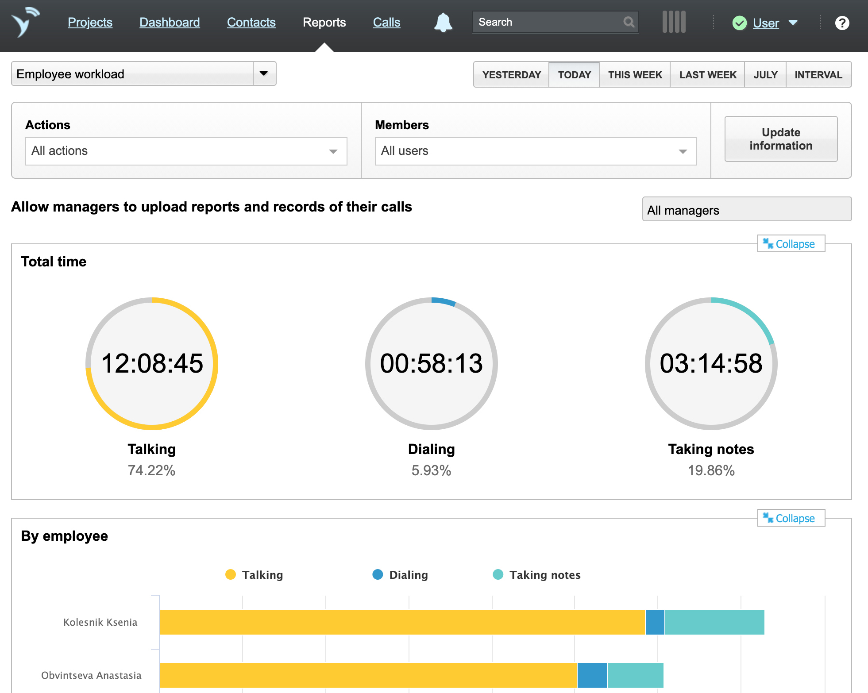Click the vertical bars icon
Screen dimensions: 868x693
674,22
